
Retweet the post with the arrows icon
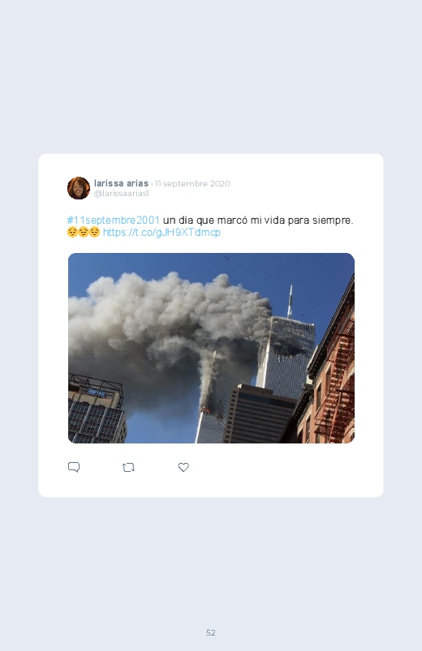[128, 468]
